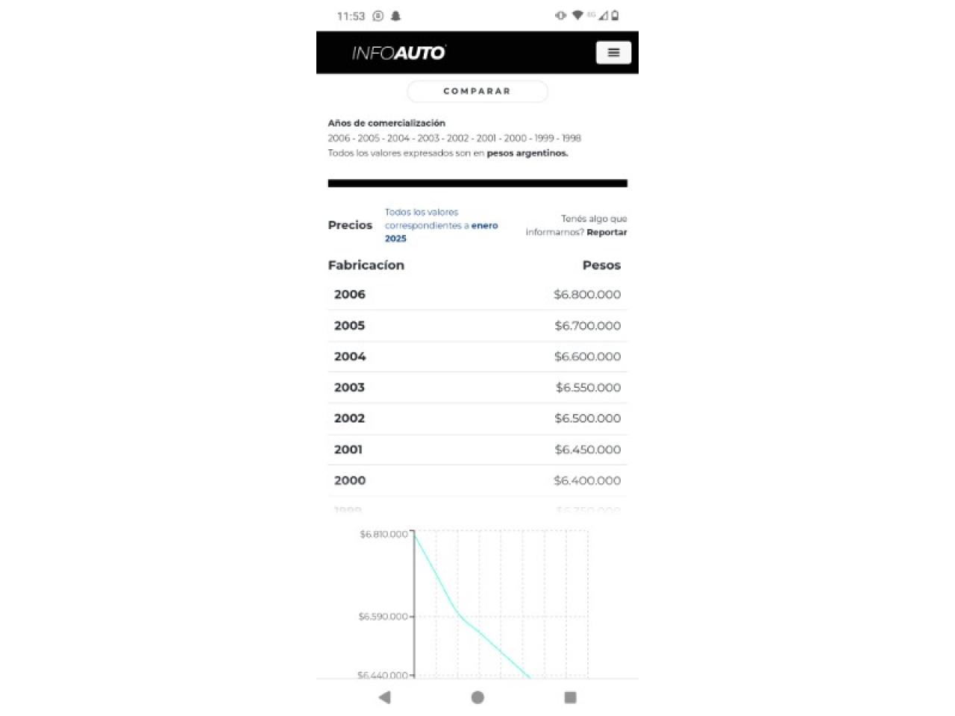Viewport: 955px width, 716px height.
Task: Tap the Wi-Fi status icon
Action: tap(577, 15)
